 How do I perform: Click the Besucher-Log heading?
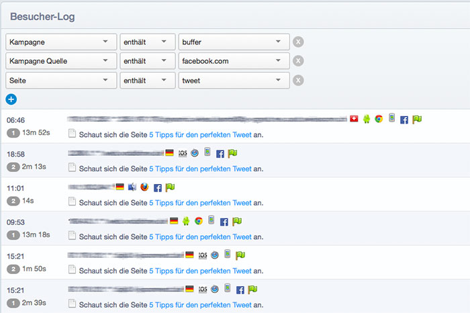(42, 17)
